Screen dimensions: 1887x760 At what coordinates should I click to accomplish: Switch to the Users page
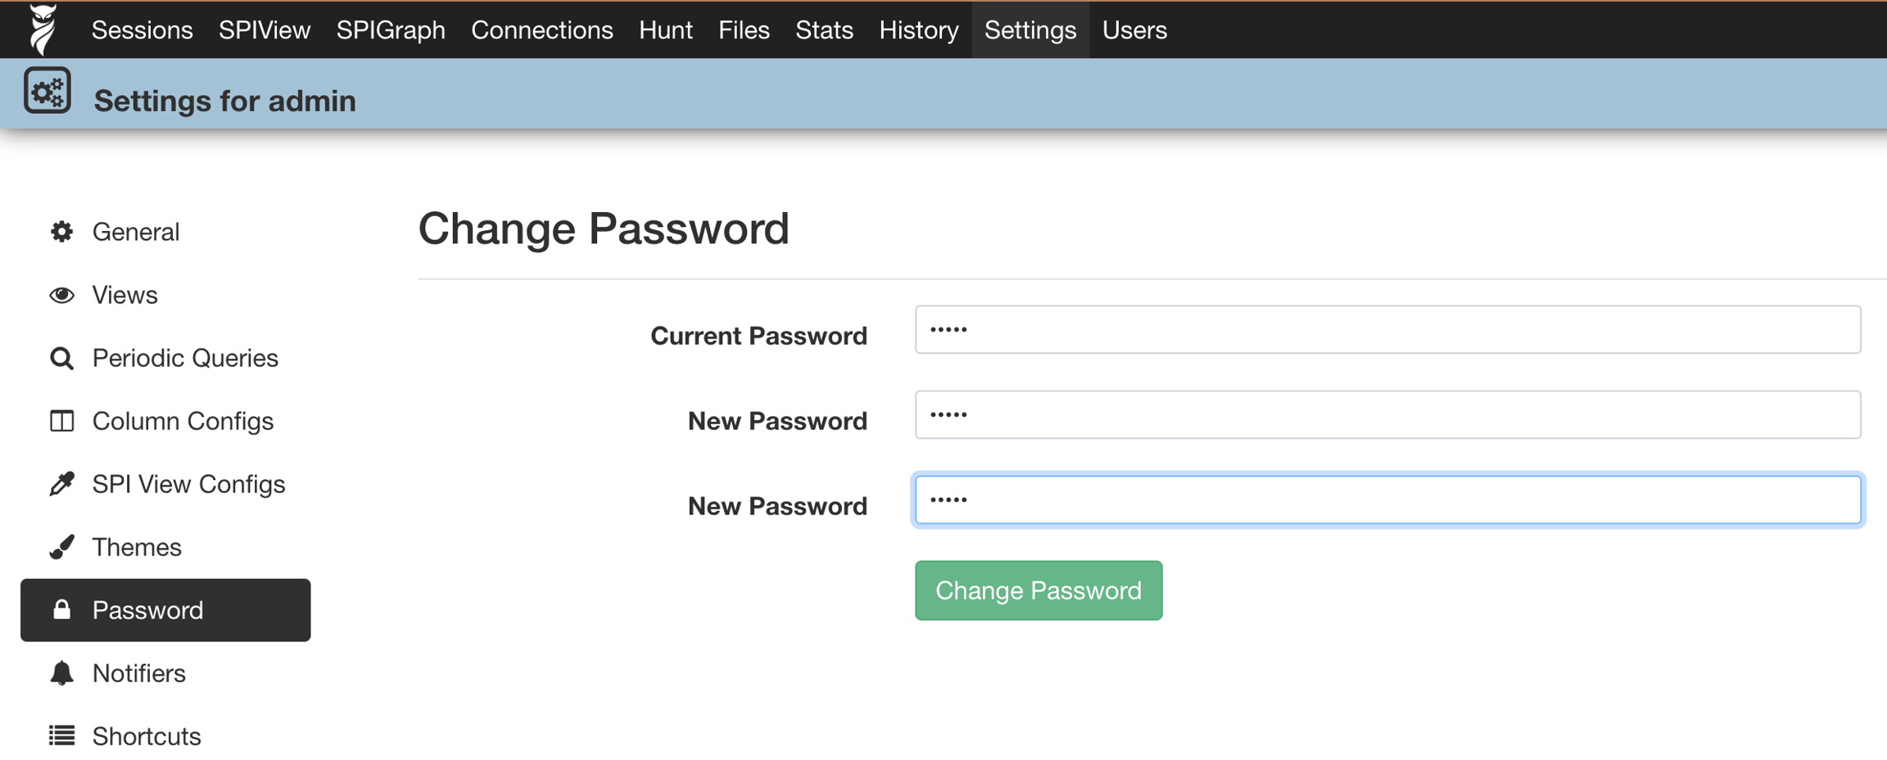tap(1134, 30)
